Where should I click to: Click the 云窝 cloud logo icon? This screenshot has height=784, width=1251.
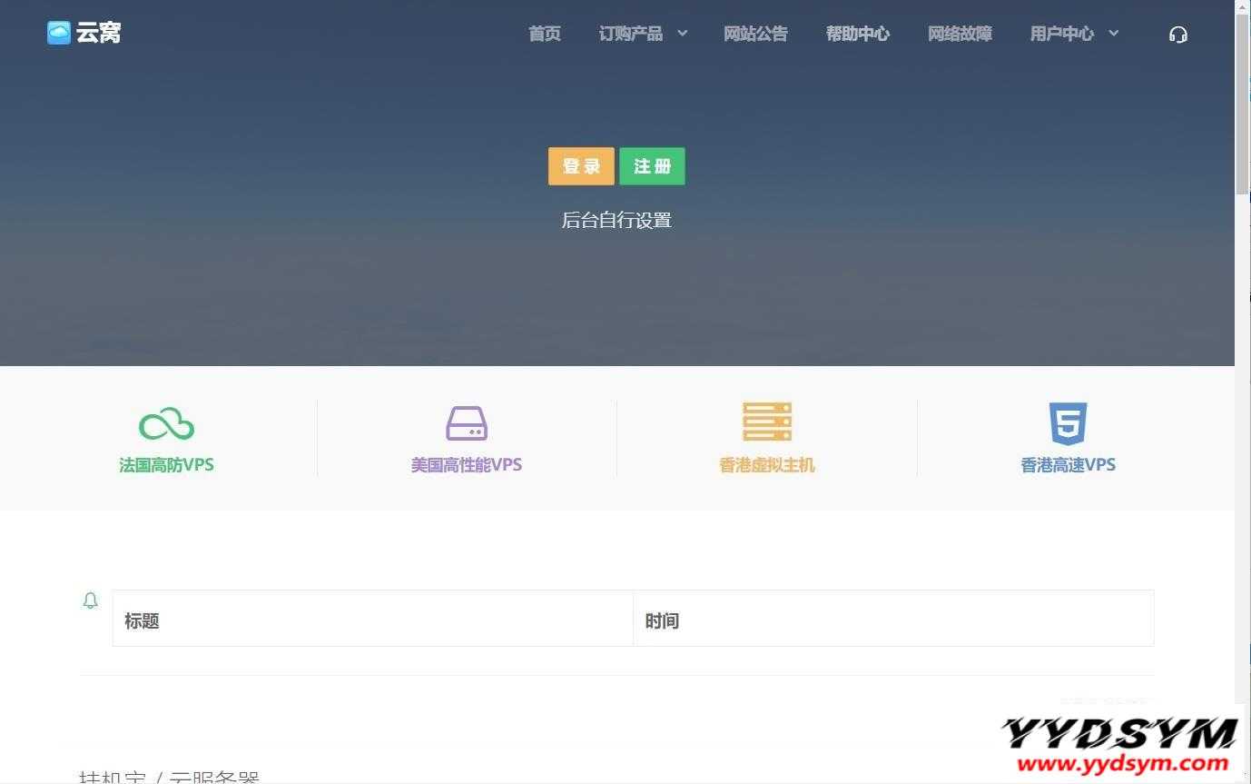(59, 34)
